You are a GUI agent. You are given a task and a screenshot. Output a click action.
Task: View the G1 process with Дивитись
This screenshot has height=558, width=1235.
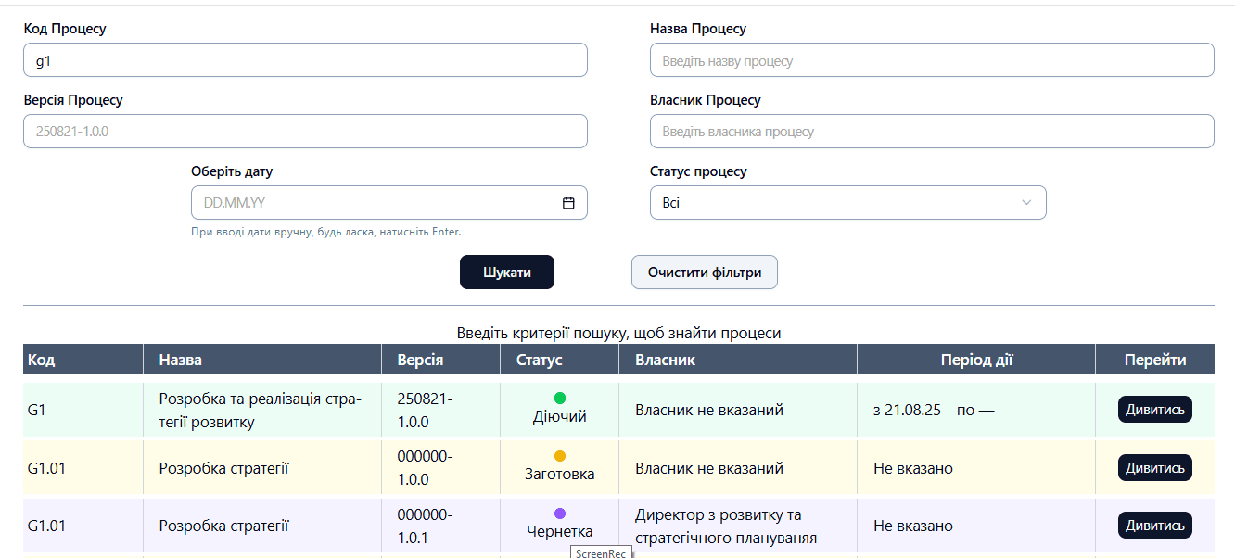tap(1154, 410)
